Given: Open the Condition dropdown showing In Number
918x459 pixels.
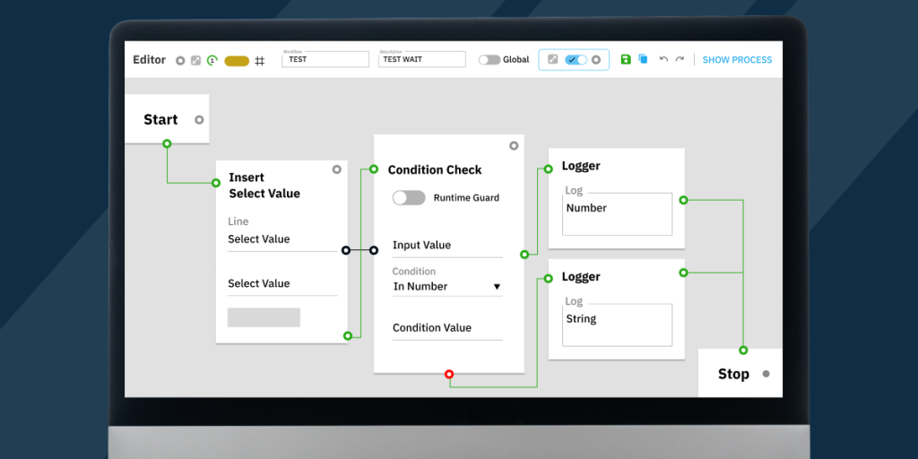Looking at the screenshot, I should click(x=447, y=287).
